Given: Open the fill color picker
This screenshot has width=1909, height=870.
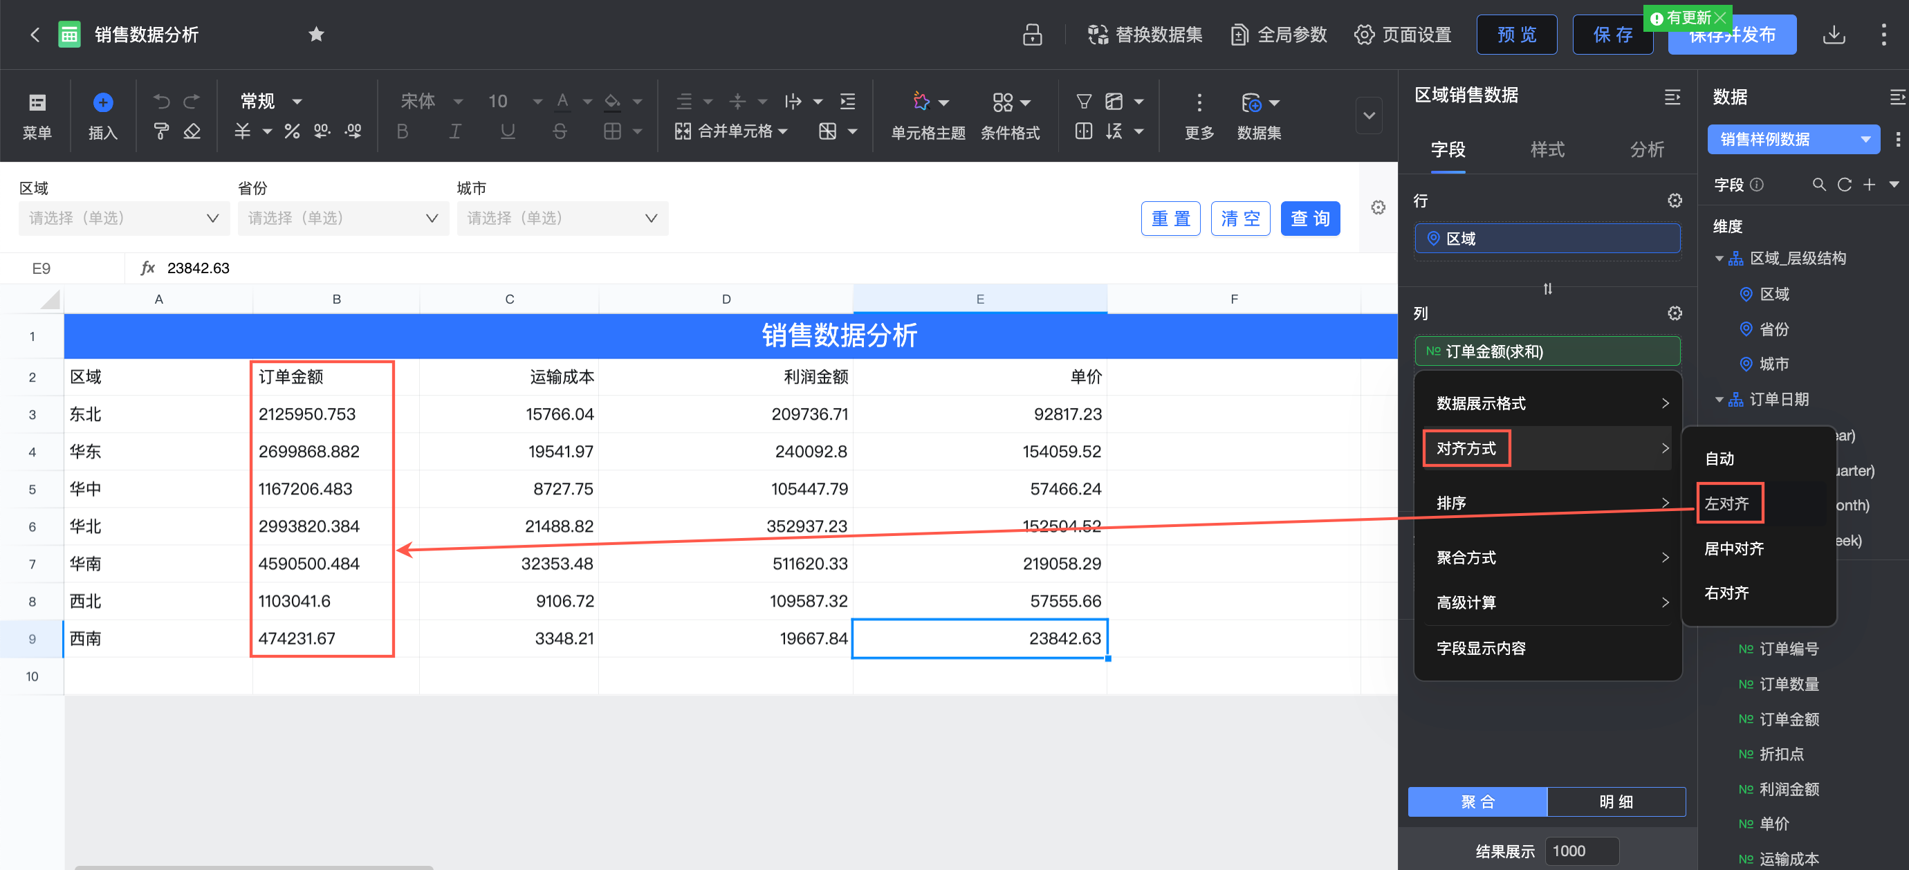Looking at the screenshot, I should tap(613, 102).
